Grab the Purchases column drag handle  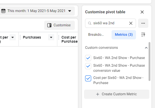click(20, 37)
